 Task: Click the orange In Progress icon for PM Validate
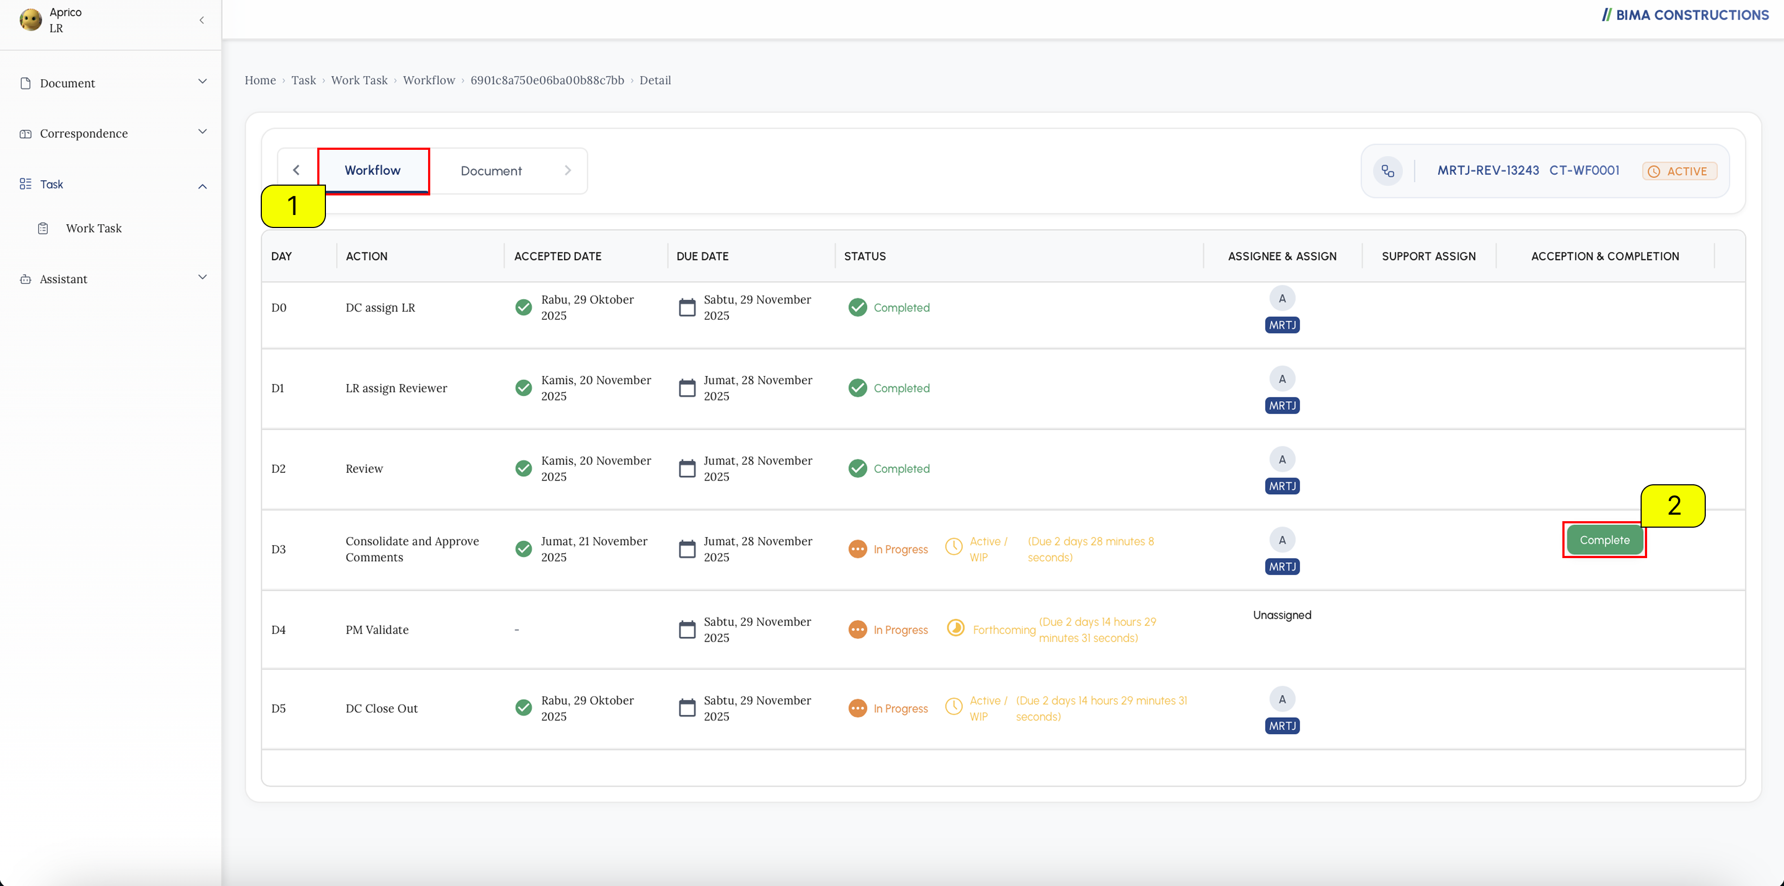pos(857,630)
